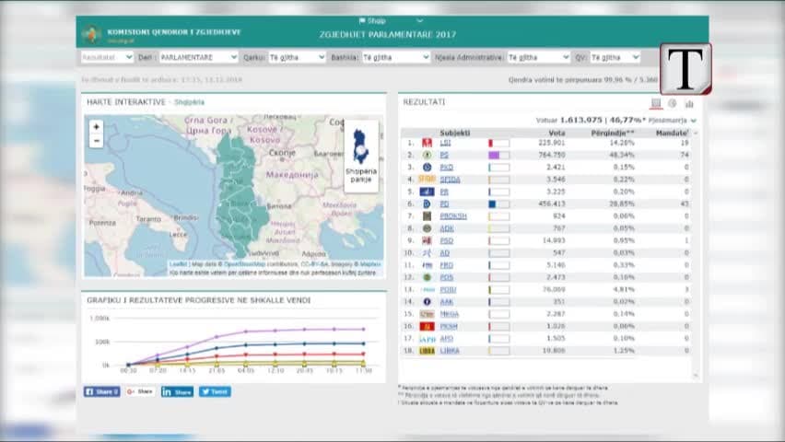Viewport: 785px width, 442px height.
Task: Share on Facebook
Action: point(101,391)
